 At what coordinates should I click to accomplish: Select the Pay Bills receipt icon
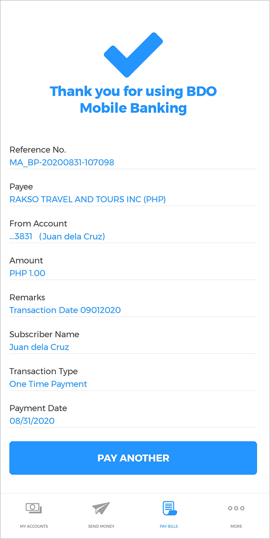pos(169,508)
